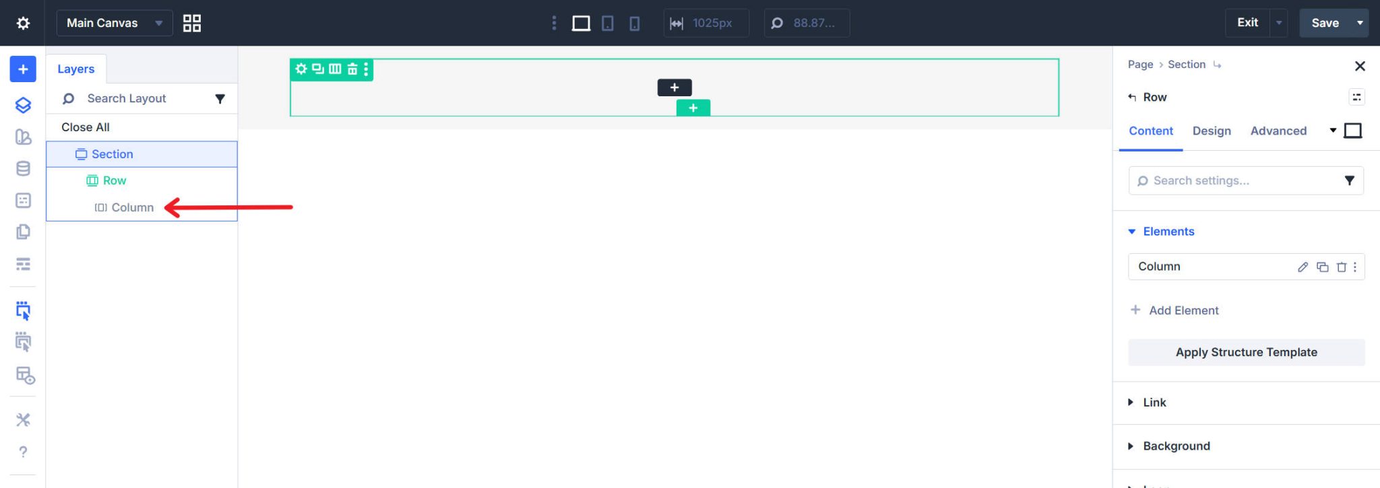Click Add Element link
Viewport: 1380px width, 488px height.
1174,310
